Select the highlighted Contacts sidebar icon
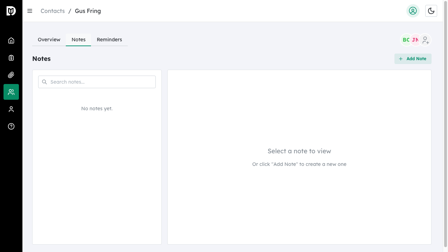Viewport: 448px width, 252px height. pos(11,92)
